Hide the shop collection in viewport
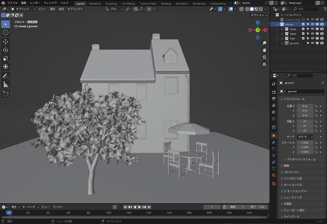 (312, 29)
